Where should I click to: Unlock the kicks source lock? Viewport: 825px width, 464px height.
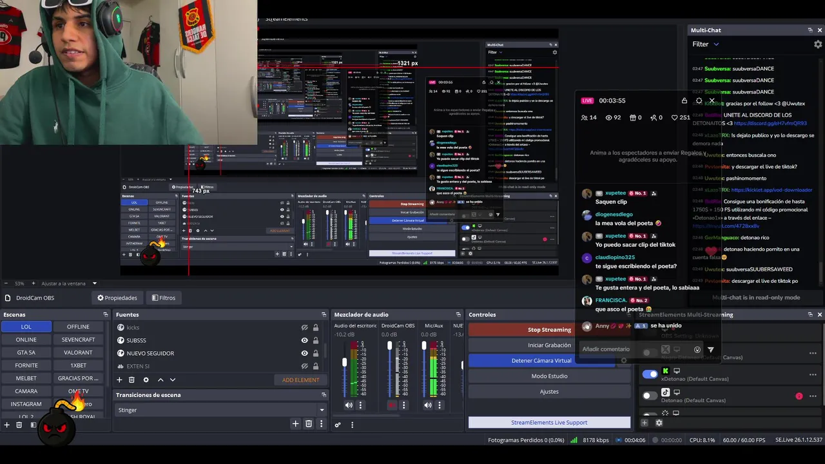315,327
